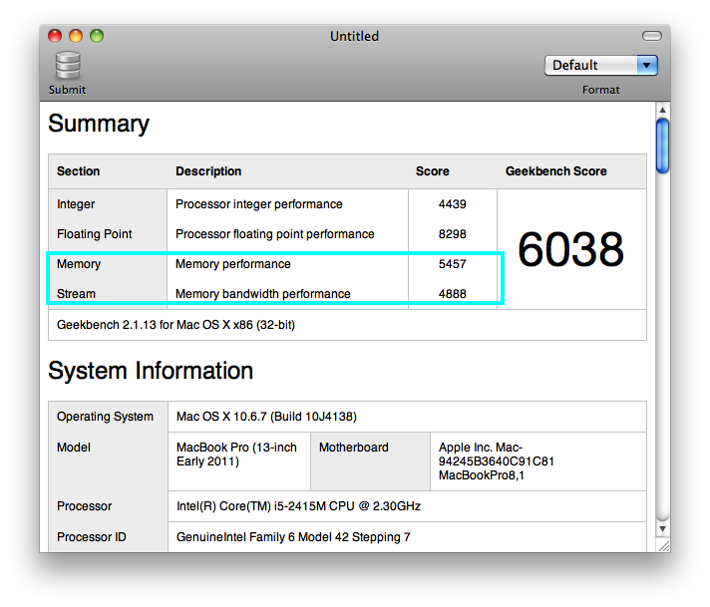Click the window resize grip corner
This screenshot has width=710, height=607.
click(664, 546)
